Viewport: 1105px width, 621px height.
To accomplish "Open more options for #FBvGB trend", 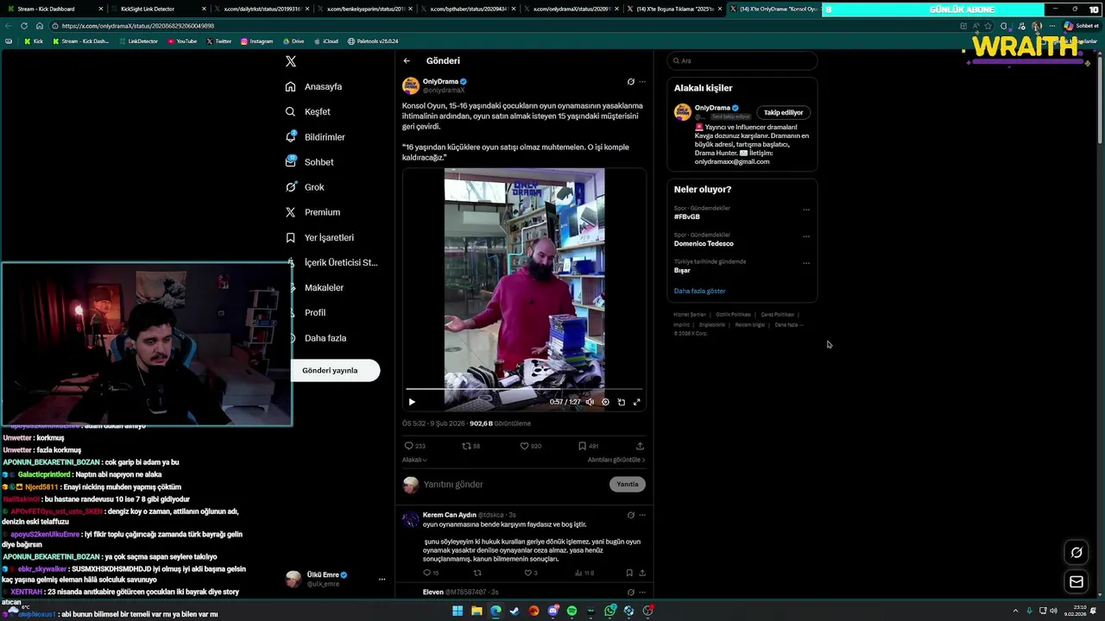I will pos(806,210).
